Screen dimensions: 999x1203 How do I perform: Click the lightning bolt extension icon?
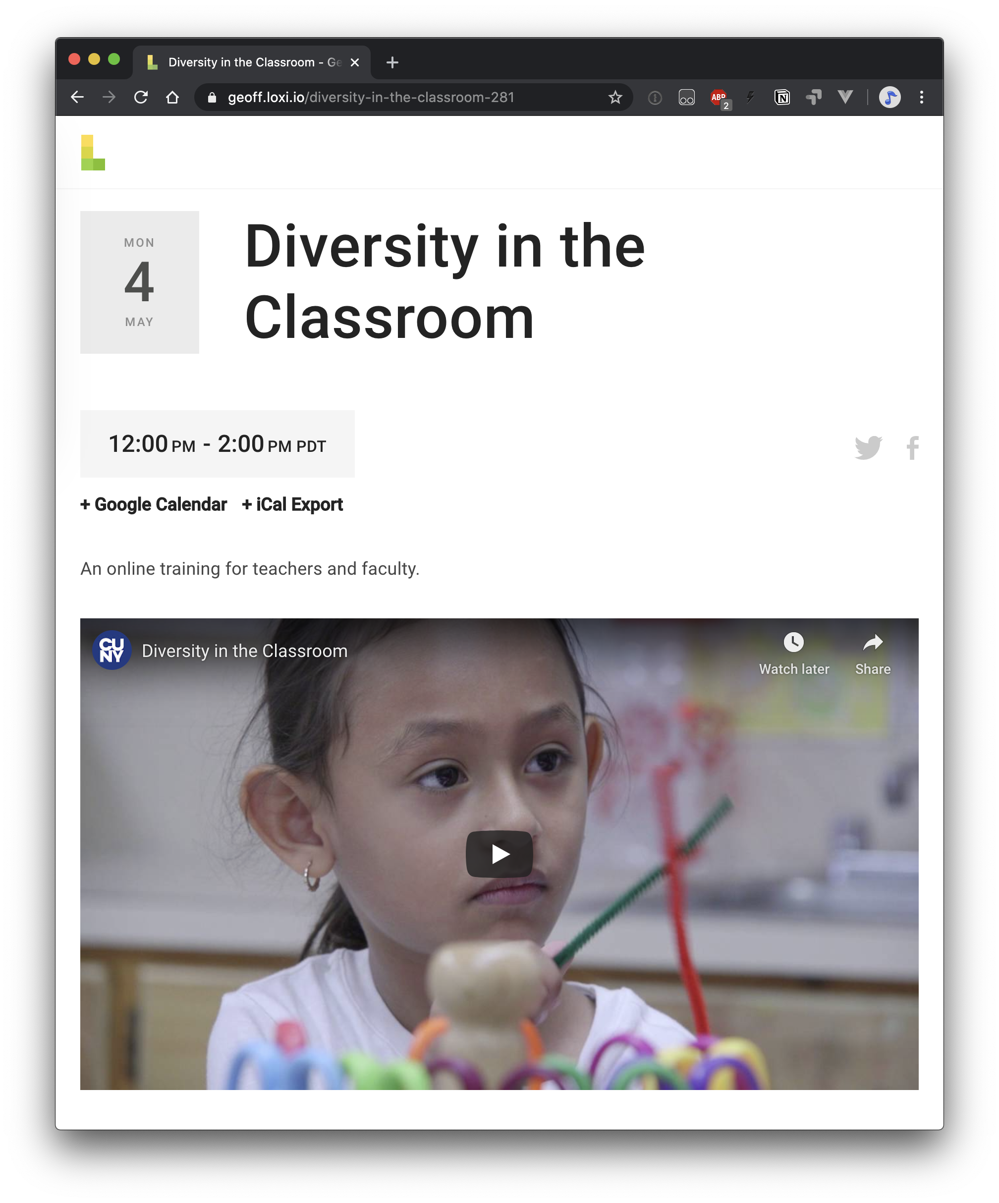pyautogui.click(x=750, y=98)
